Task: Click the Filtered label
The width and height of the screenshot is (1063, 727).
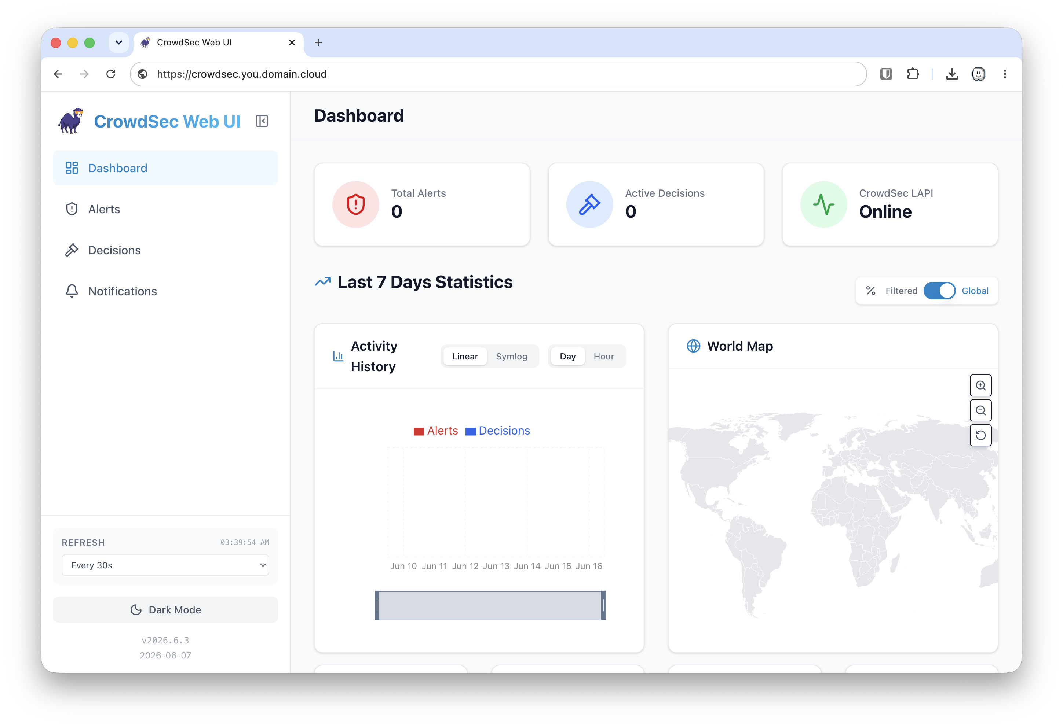Action: pyautogui.click(x=901, y=291)
